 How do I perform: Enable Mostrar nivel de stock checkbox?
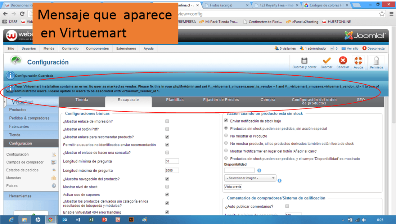click(x=167, y=187)
